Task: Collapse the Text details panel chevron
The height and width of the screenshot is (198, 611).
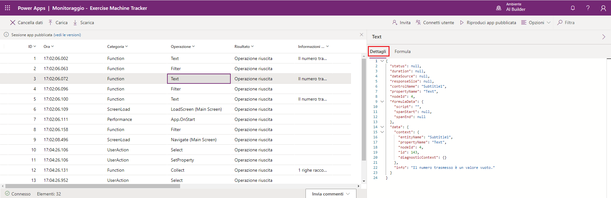Action: click(604, 37)
